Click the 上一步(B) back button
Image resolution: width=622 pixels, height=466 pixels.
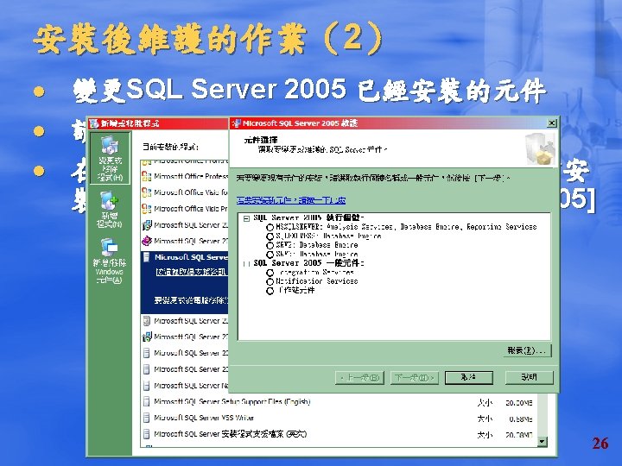pyautogui.click(x=359, y=378)
